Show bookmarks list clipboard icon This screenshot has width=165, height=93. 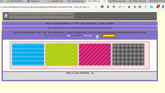(x=140, y=7)
